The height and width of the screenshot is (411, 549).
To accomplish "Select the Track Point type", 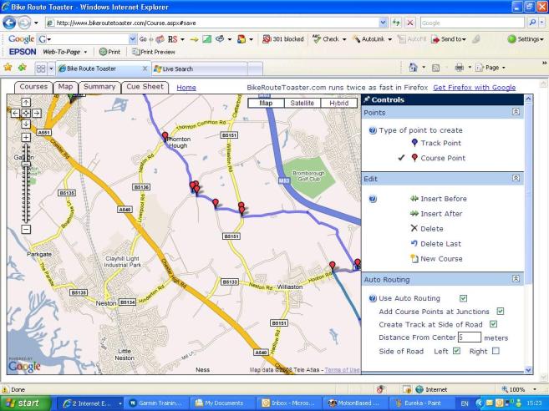I will pyautogui.click(x=440, y=144).
